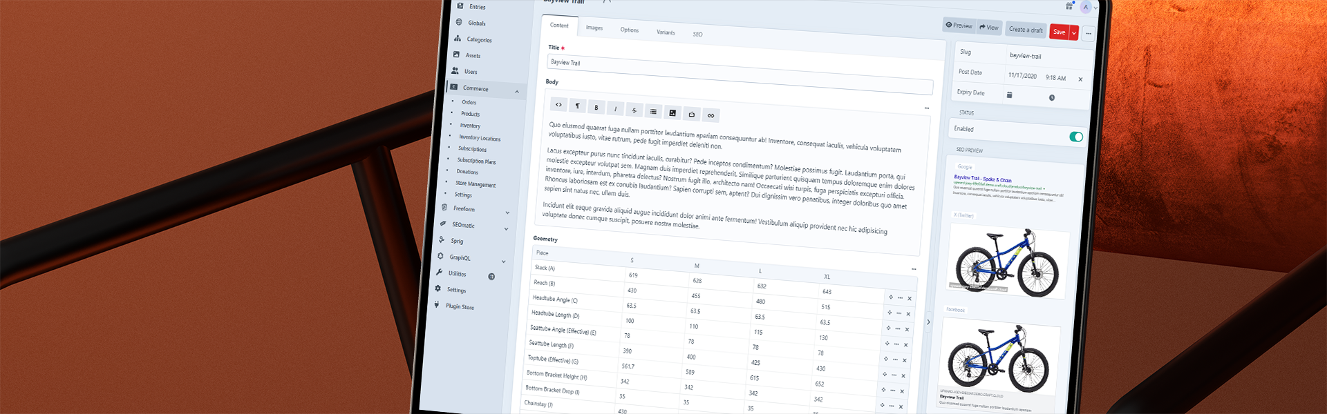Open the Expiry Date time clock picker

[x=1051, y=98]
